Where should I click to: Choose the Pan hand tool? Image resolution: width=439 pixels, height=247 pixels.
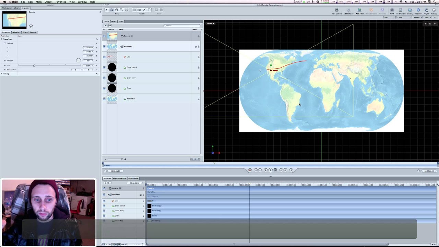coord(117,10)
